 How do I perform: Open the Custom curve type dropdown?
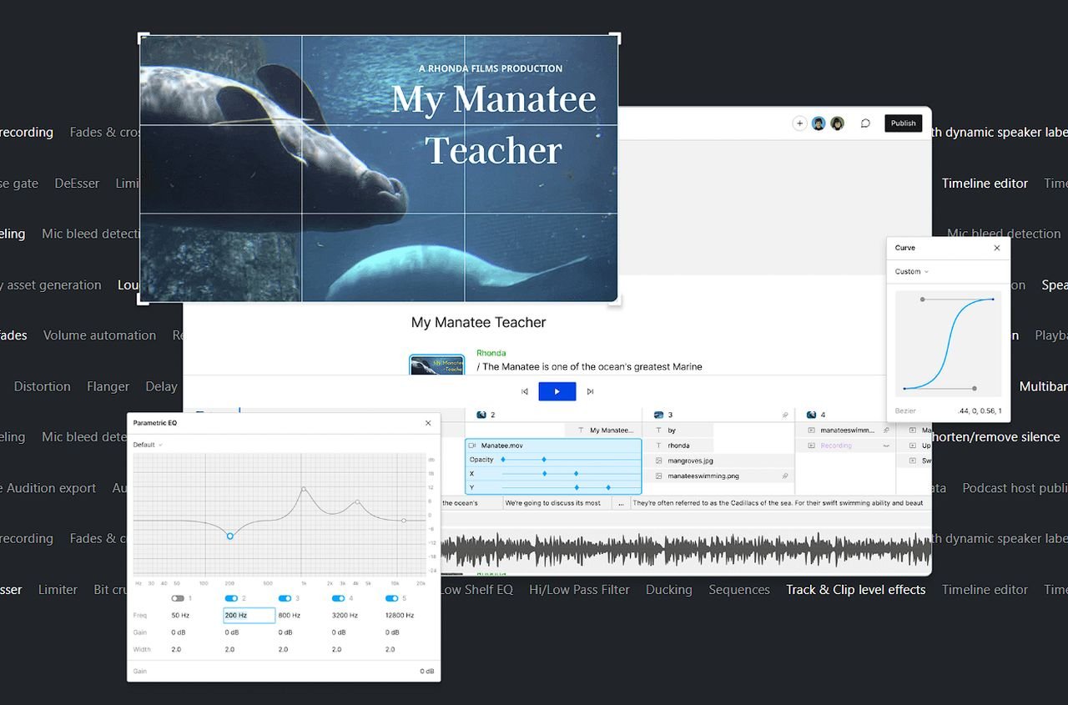point(911,271)
